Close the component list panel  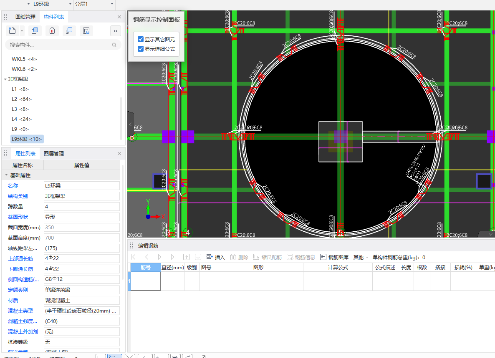point(119,17)
